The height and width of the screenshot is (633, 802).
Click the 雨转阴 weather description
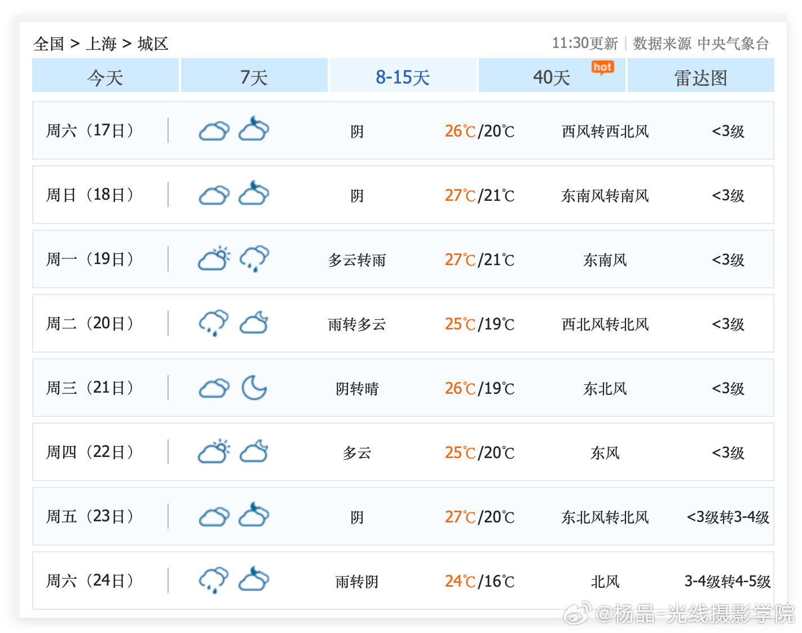click(357, 582)
